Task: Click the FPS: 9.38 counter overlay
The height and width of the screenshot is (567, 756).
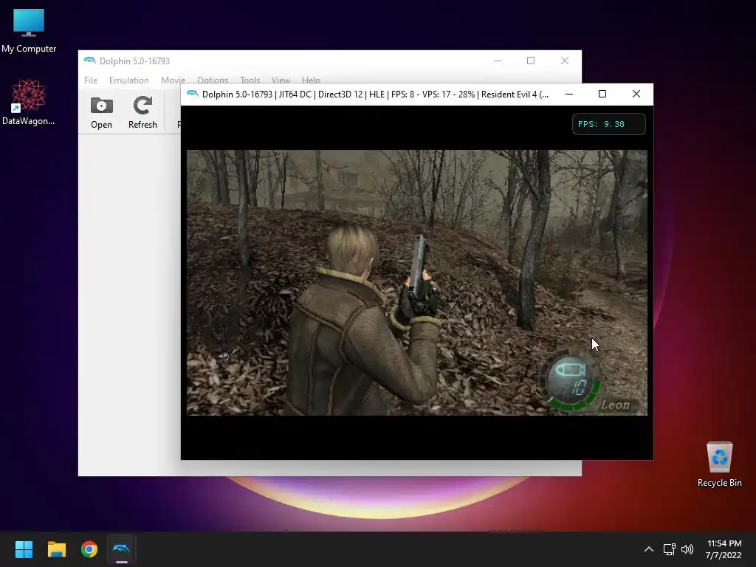Action: point(608,124)
